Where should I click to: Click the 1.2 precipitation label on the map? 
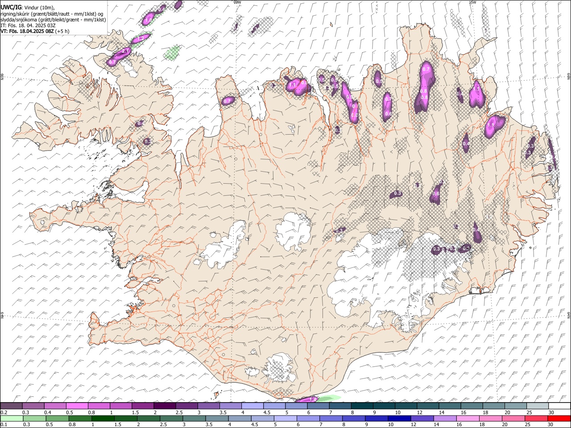point(140,39)
